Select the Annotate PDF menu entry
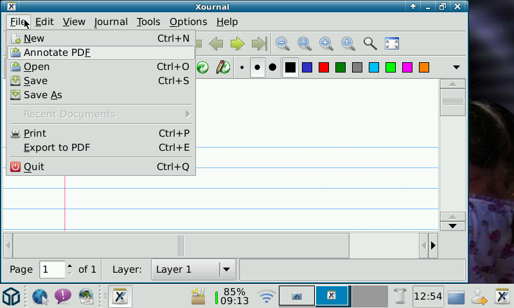The width and height of the screenshot is (514, 308). coord(101,53)
